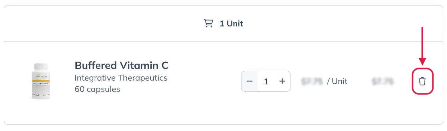Select the 60 capsules size text
The width and height of the screenshot is (447, 131).
coord(97,89)
